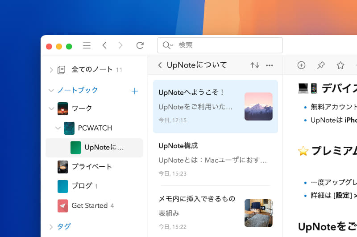
Task: Click the Get Started paper plane icon
Action: 62,206
